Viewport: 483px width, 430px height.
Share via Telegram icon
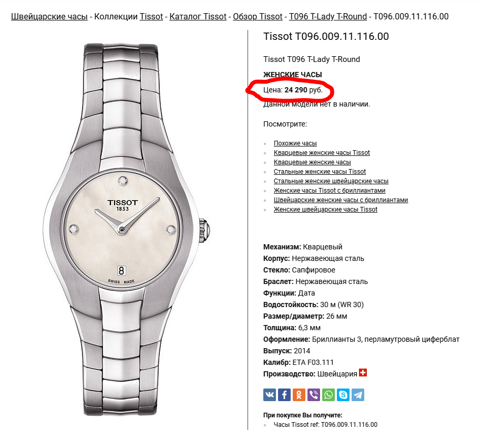click(358, 395)
